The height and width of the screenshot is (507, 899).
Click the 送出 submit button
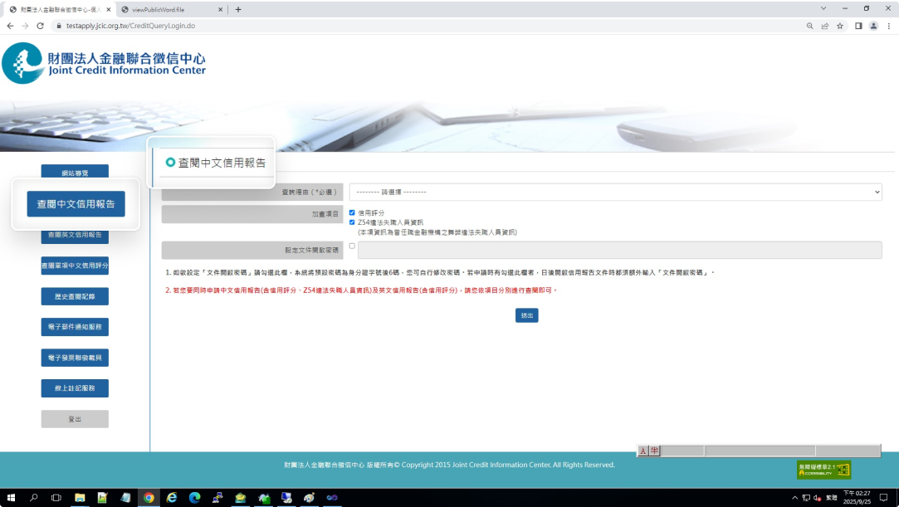[526, 315]
